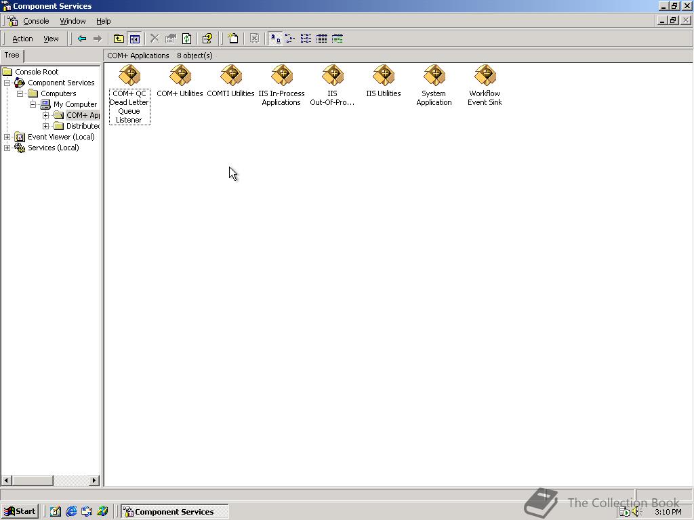Select COM+ QC Dead Letter Queue Listener
694x520 pixels.
click(129, 93)
